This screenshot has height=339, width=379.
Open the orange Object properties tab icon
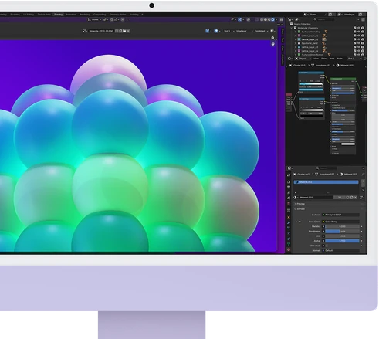[x=289, y=217]
